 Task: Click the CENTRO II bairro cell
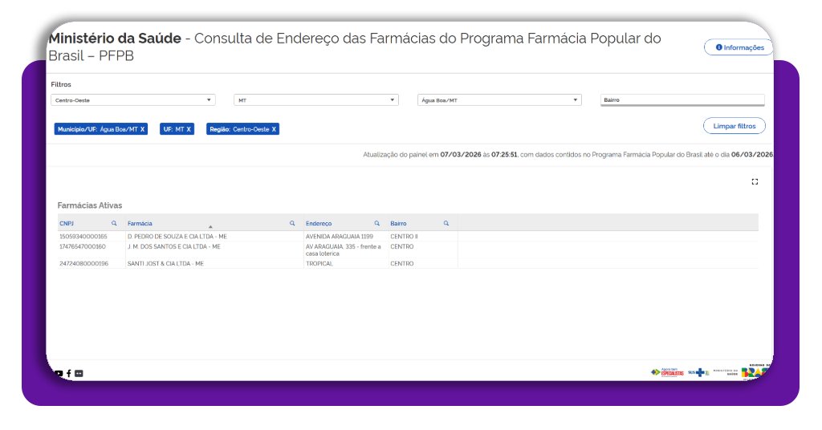point(404,237)
